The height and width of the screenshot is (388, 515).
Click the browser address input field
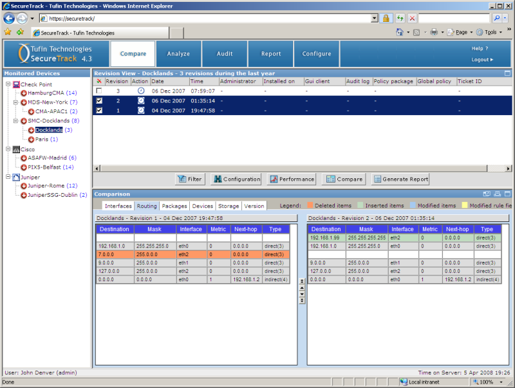[210, 19]
